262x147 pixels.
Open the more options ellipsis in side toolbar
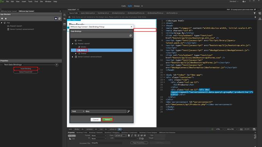click(65, 30)
